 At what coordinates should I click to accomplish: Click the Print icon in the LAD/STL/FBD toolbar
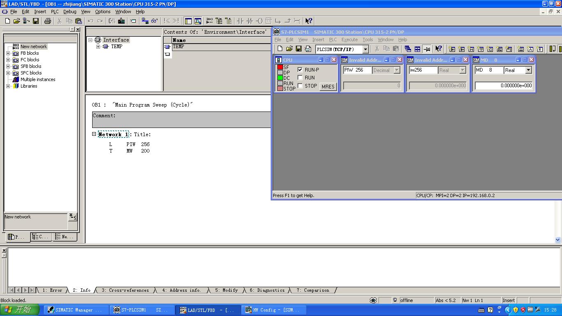48,21
